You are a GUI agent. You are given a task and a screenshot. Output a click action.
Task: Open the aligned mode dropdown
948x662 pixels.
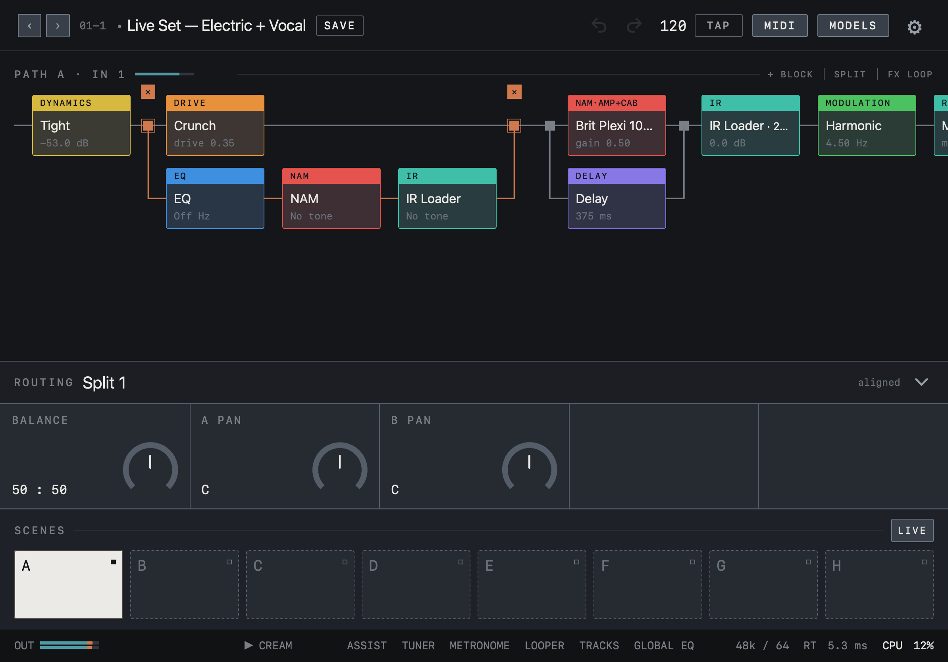(879, 382)
